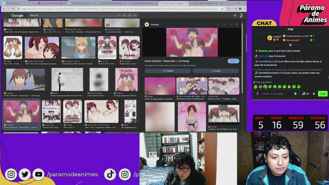This screenshot has height=185, width=329.
Task: Switch to the YouTube browser tab
Action: point(51,3)
